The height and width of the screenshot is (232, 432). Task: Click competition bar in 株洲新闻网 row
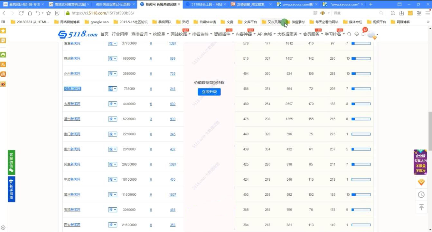[361, 58]
